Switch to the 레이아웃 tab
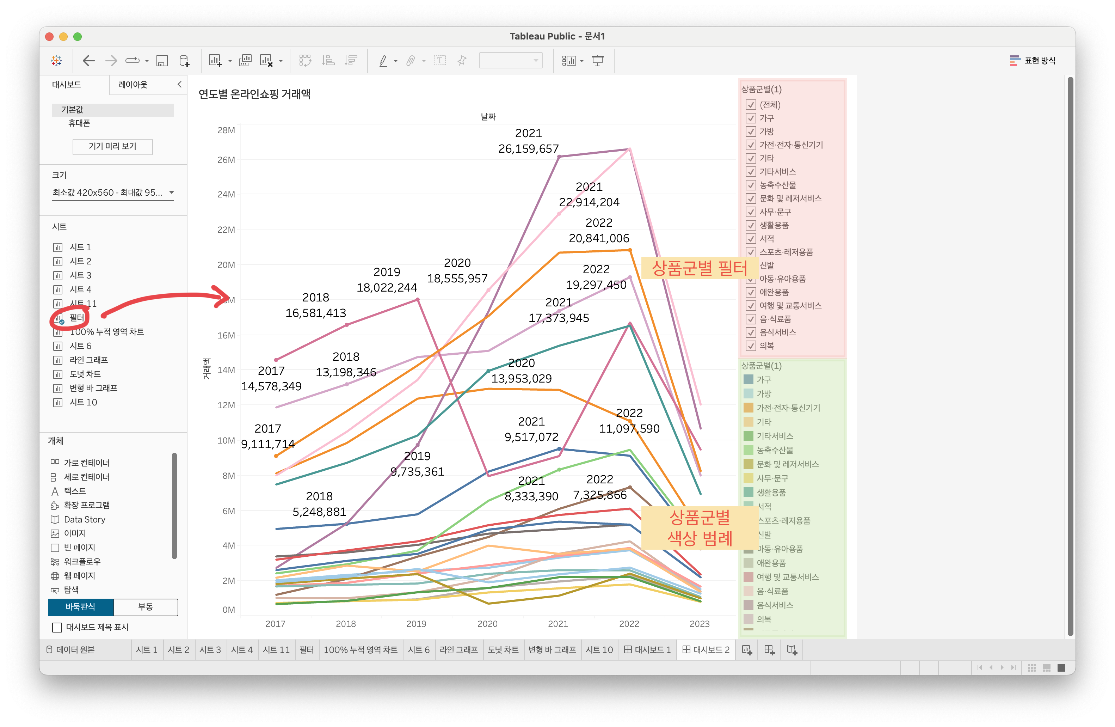The width and height of the screenshot is (1115, 727). [x=133, y=84]
